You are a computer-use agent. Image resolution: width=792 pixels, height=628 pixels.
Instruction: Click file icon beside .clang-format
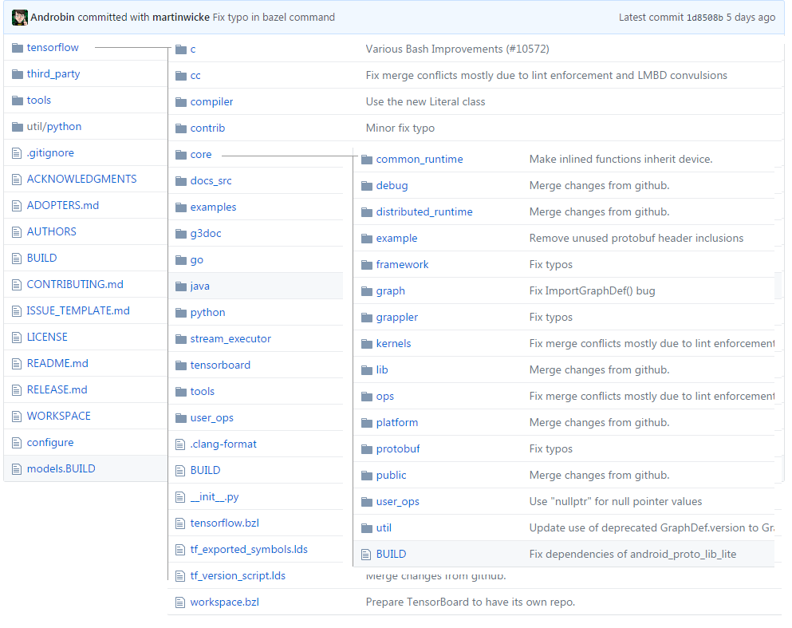pos(180,444)
